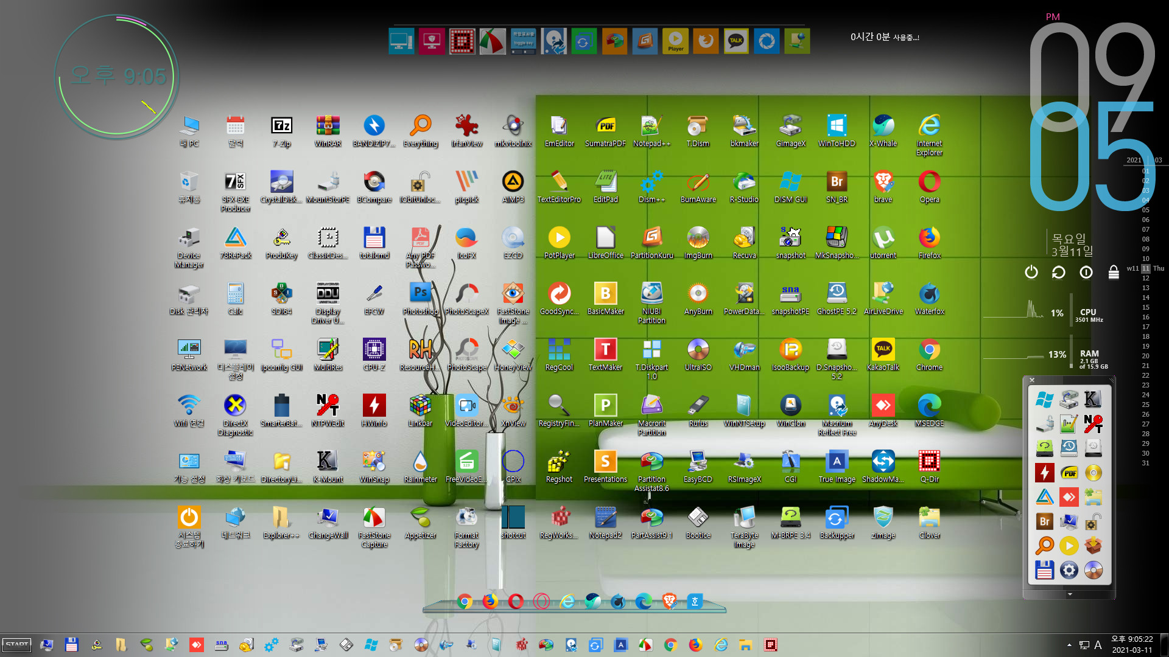Launch True Image shortcut
This screenshot has height=657, width=1169.
click(x=837, y=467)
